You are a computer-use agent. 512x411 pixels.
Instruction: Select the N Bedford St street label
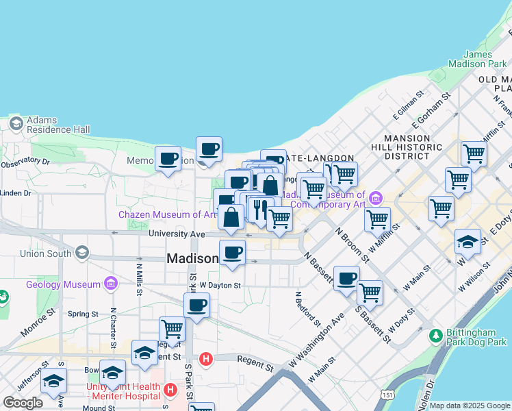coord(308,309)
